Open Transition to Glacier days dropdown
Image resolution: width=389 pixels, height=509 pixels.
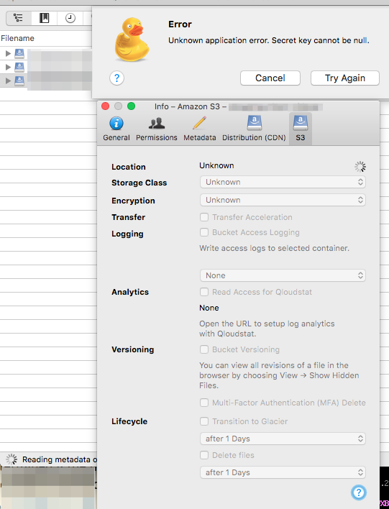[283, 439]
